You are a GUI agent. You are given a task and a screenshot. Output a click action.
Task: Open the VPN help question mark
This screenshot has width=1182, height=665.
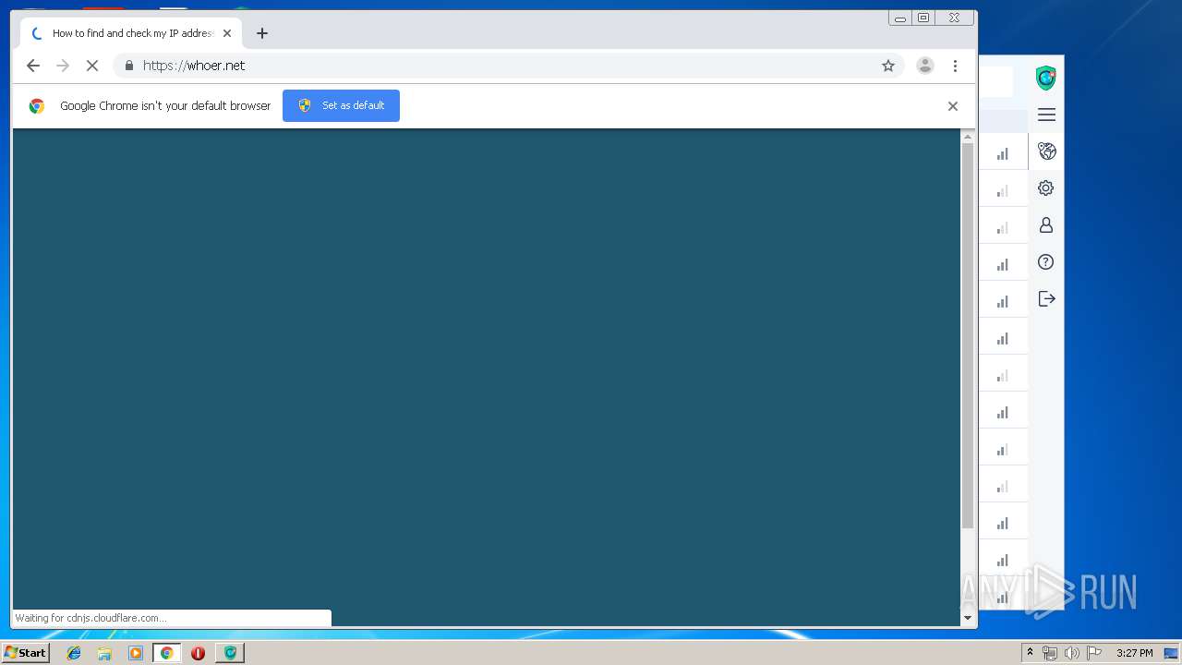[1046, 262]
